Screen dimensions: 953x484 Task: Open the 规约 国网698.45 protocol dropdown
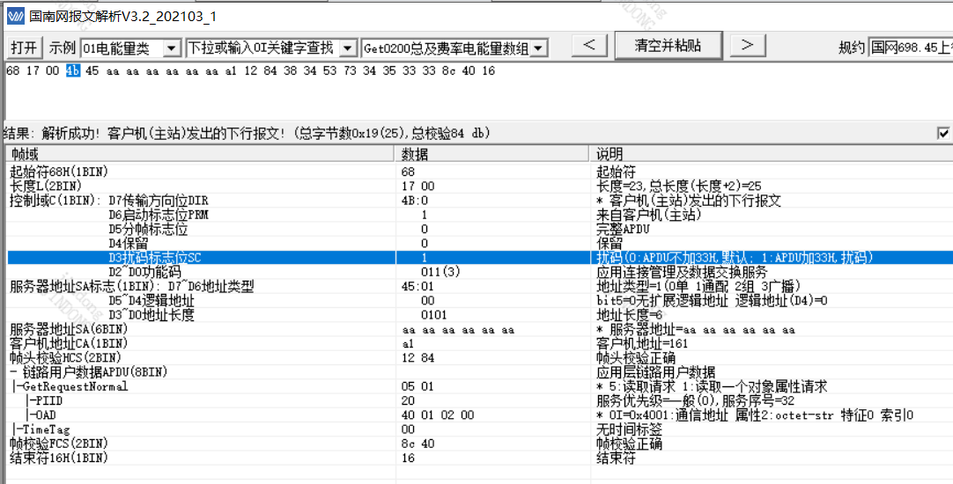(911, 48)
